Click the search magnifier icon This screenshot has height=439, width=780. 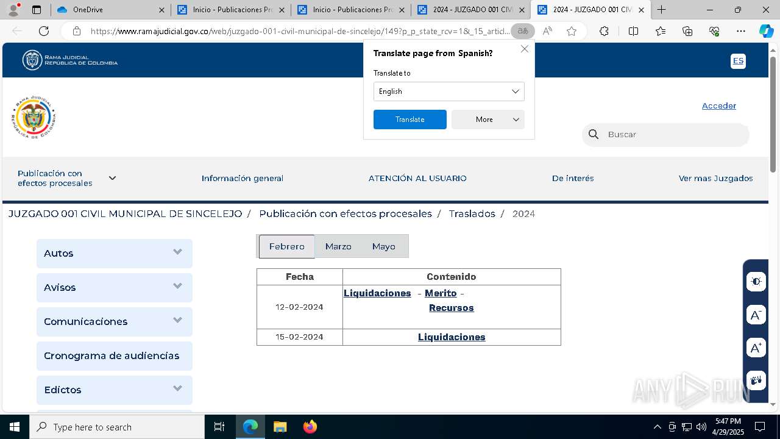(594, 134)
